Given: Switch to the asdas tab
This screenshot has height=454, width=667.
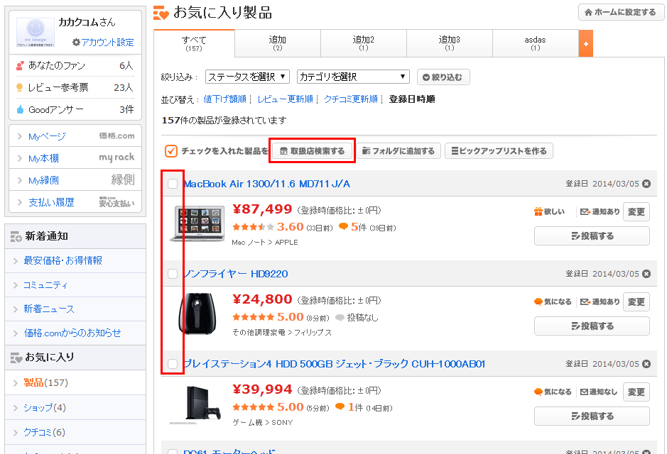Looking at the screenshot, I should (x=536, y=43).
